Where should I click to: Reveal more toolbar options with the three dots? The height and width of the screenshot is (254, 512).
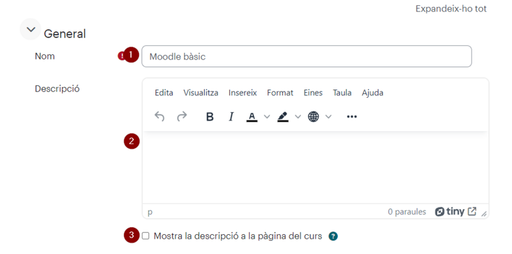tap(351, 116)
